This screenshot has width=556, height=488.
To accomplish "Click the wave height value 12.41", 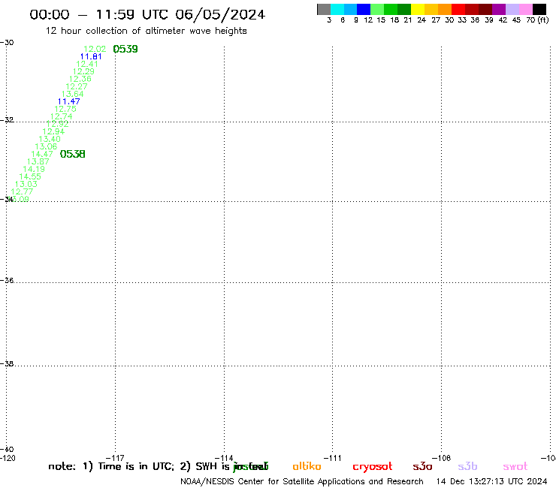I will click(x=87, y=64).
